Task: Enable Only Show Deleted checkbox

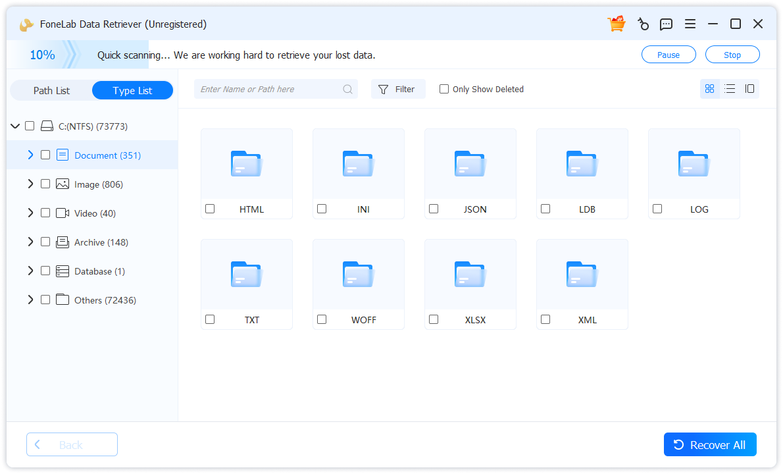Action: tap(444, 89)
